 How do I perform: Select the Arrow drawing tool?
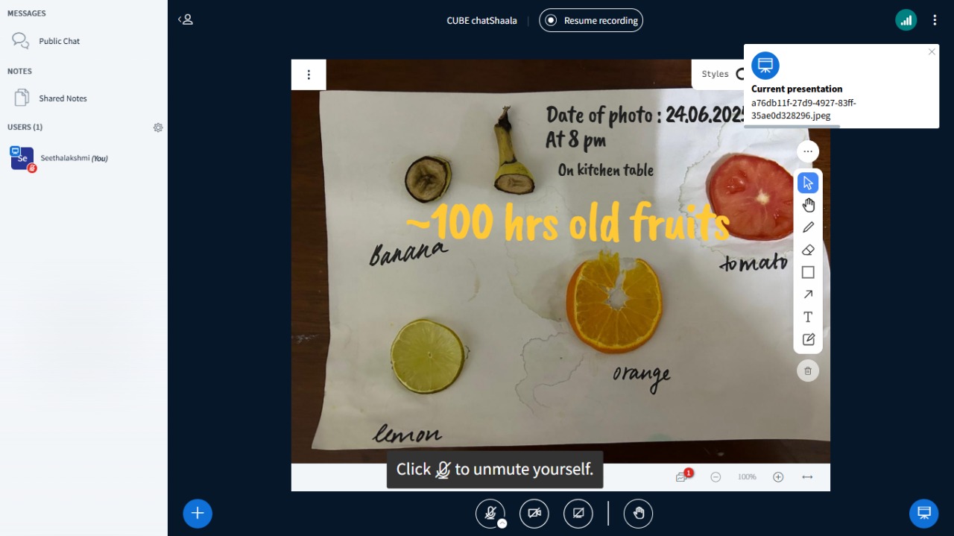[x=808, y=294]
